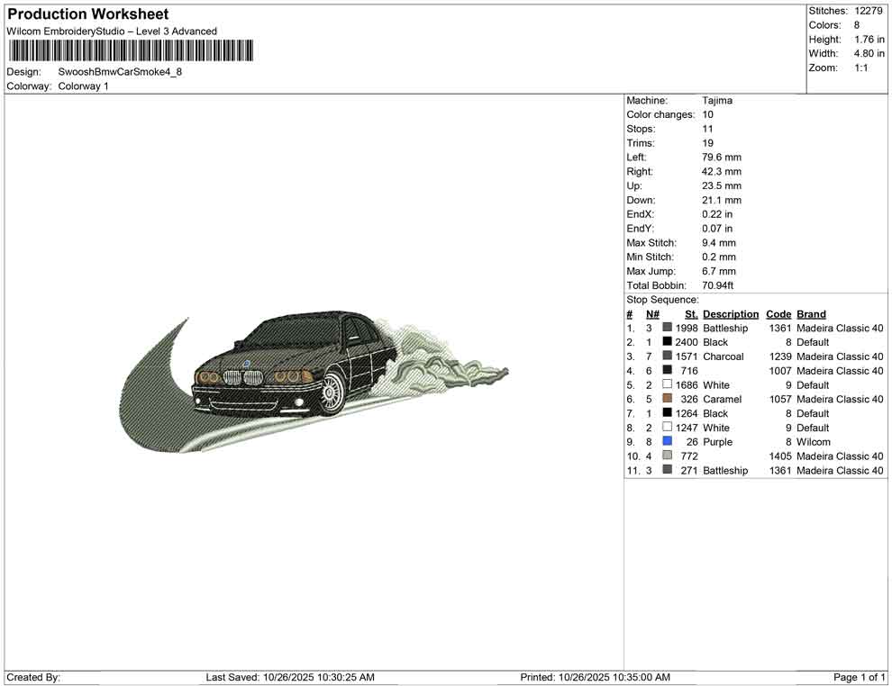Click the Min Stitch value 0.2 mm
892x686 pixels.
coord(718,257)
